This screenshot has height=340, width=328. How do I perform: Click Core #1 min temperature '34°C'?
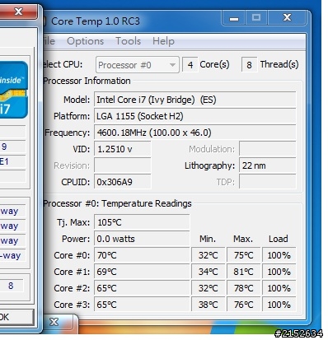click(209, 272)
